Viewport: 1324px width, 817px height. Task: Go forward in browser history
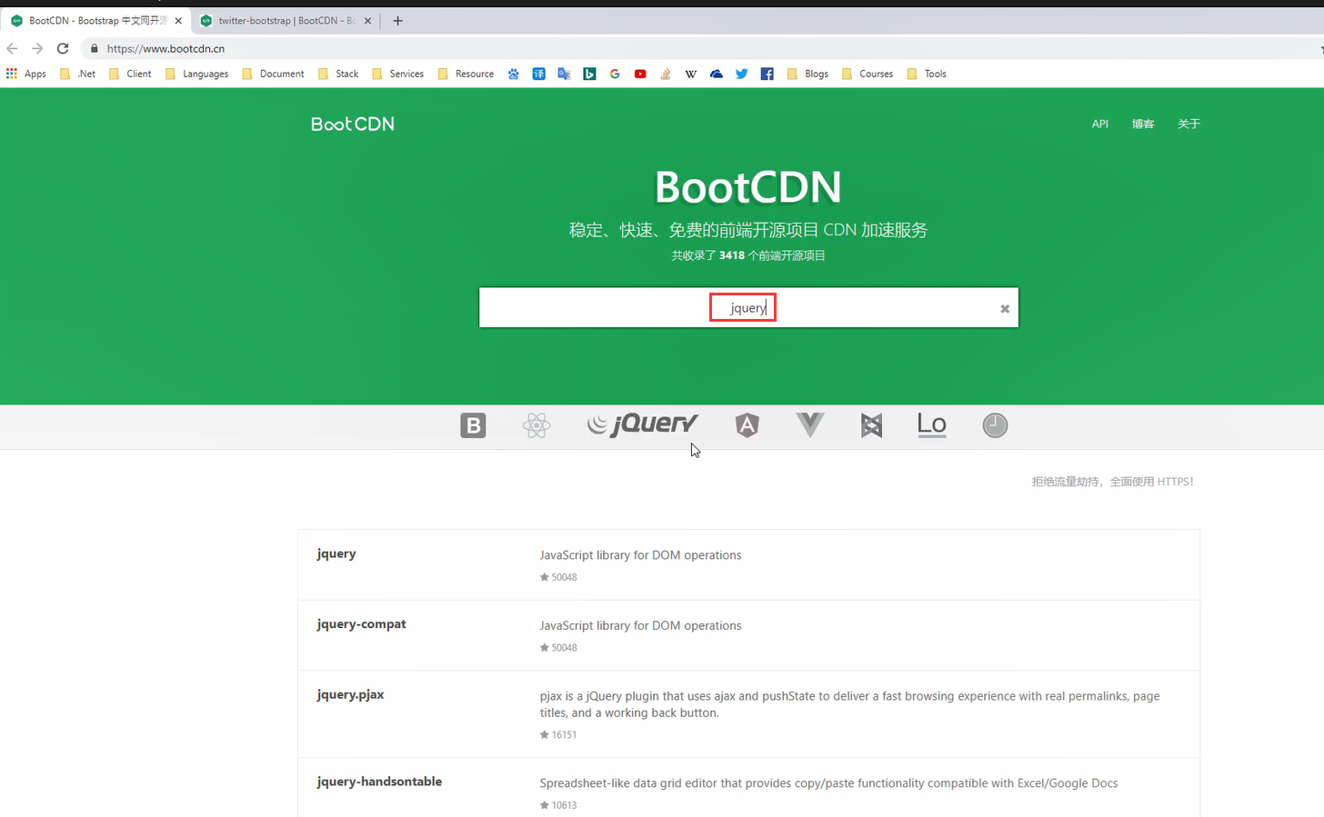(37, 48)
